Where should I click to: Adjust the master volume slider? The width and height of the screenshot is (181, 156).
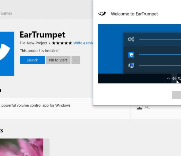click(160, 39)
